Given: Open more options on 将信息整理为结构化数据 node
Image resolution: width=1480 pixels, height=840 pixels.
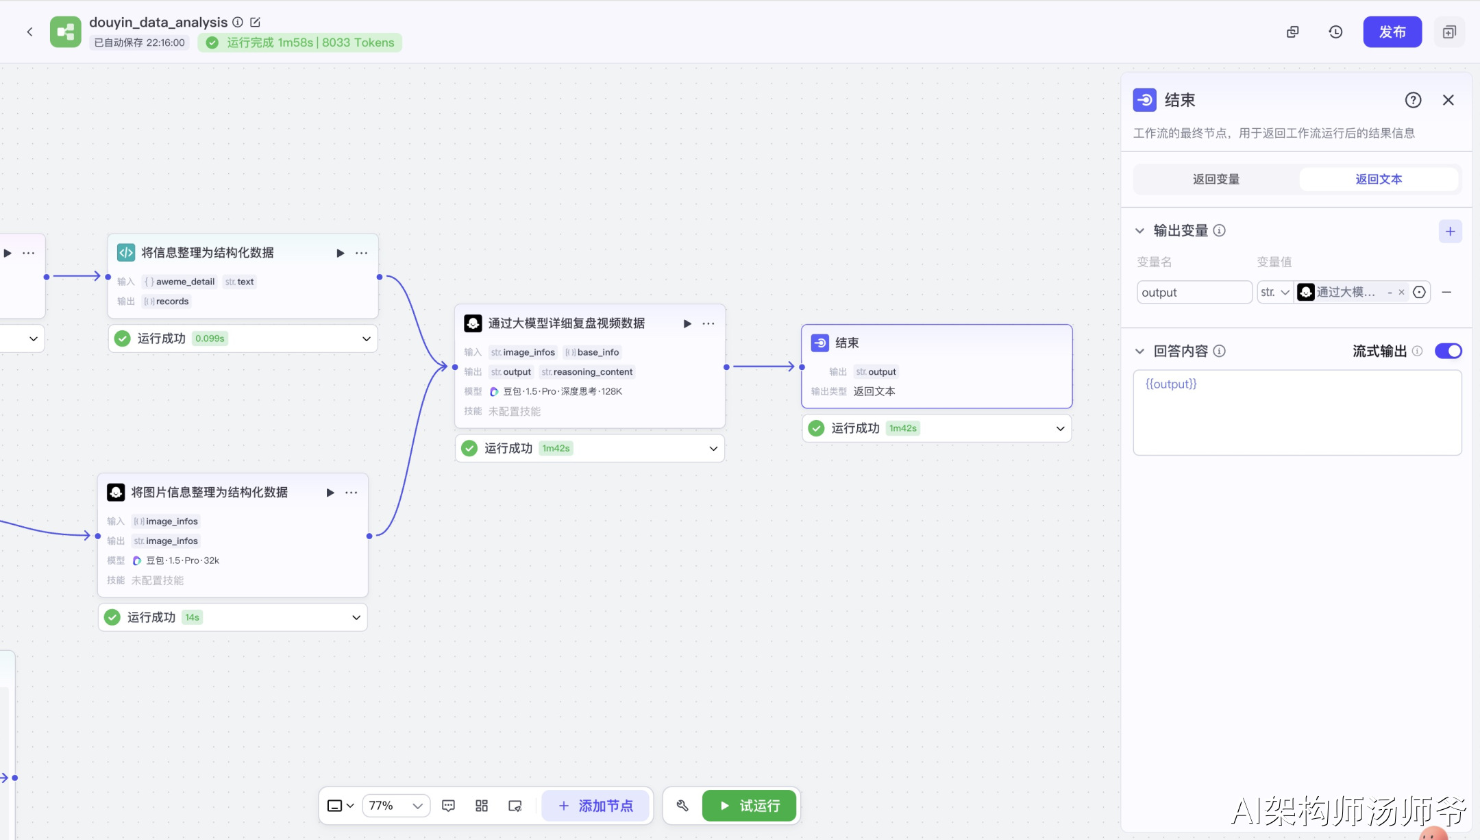Looking at the screenshot, I should 362,253.
